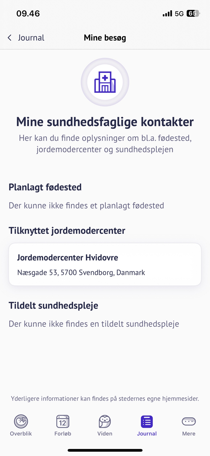Viewport: 210px width, 456px height.
Task: Tap the address Næsgade 53, 5700 Svendborg
Action: tap(81, 272)
